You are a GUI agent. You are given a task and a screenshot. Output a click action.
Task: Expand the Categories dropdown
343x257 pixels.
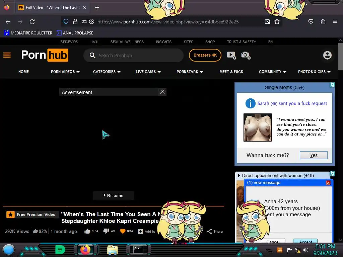click(x=107, y=72)
